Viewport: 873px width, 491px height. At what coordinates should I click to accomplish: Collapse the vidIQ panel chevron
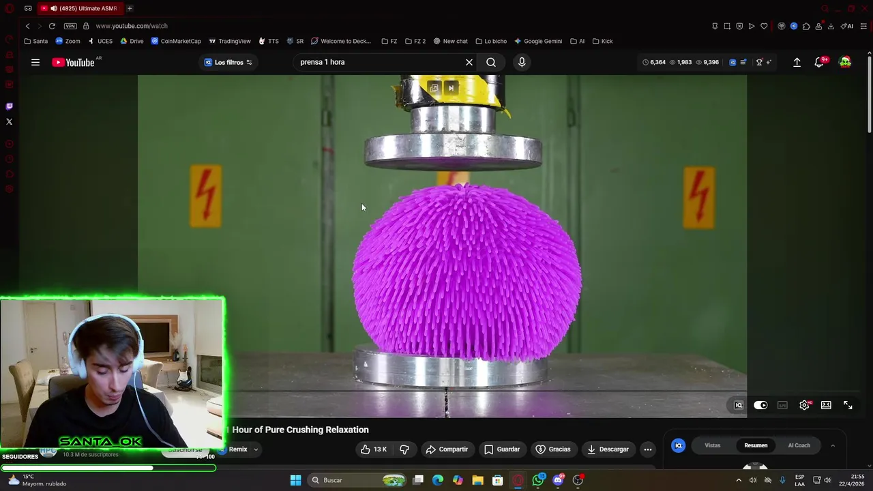pos(833,445)
